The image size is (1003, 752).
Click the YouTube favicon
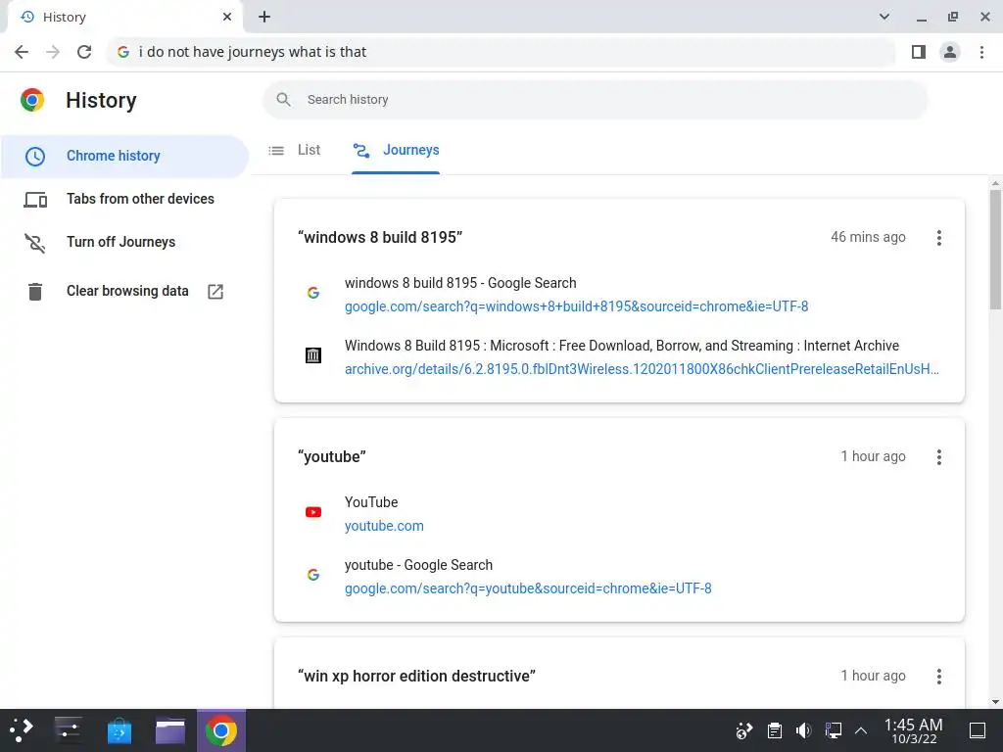pyautogui.click(x=313, y=512)
